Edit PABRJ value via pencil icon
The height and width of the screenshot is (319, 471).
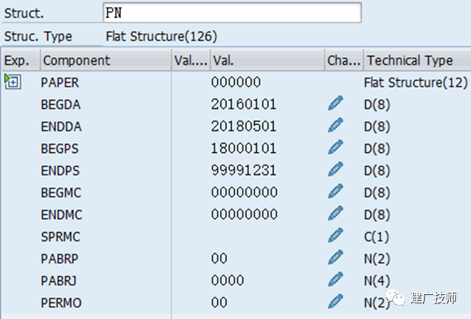pos(335,279)
